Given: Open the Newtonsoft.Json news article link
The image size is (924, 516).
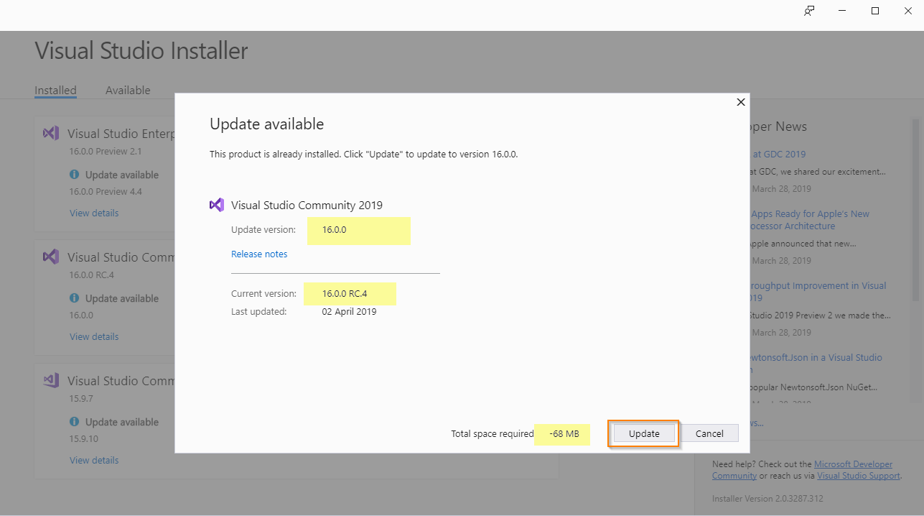Looking at the screenshot, I should coord(817,364).
